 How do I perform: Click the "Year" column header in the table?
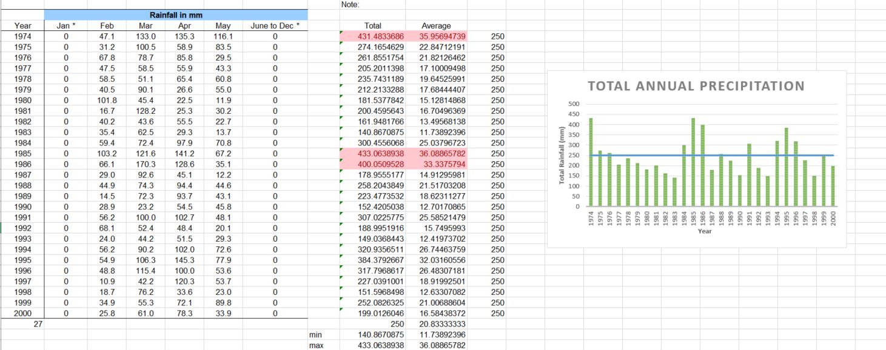pyautogui.click(x=23, y=25)
